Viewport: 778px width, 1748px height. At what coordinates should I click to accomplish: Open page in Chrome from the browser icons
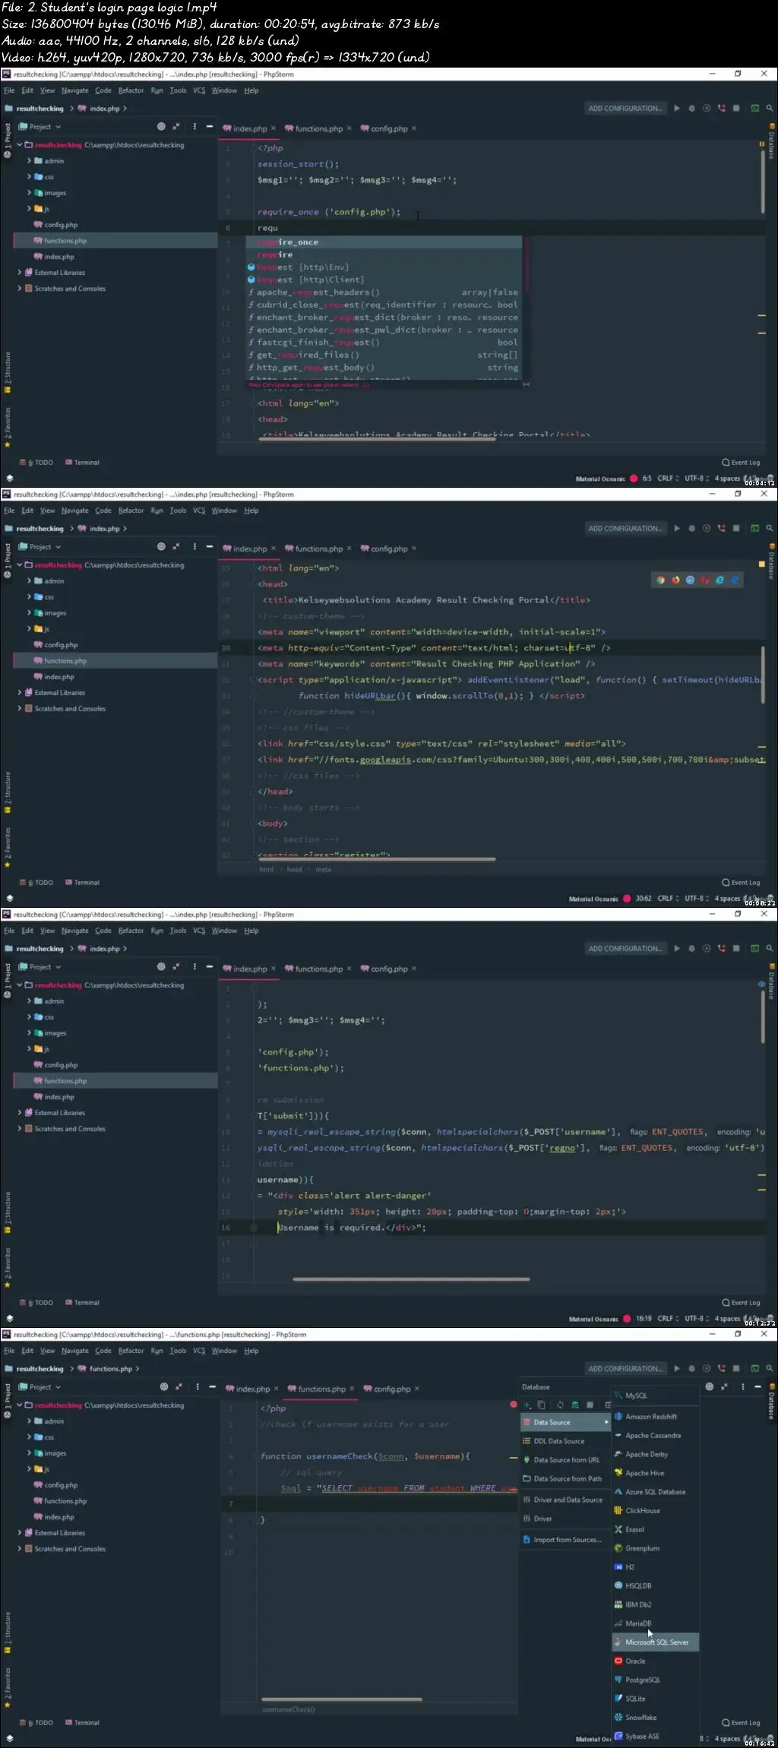tap(660, 580)
